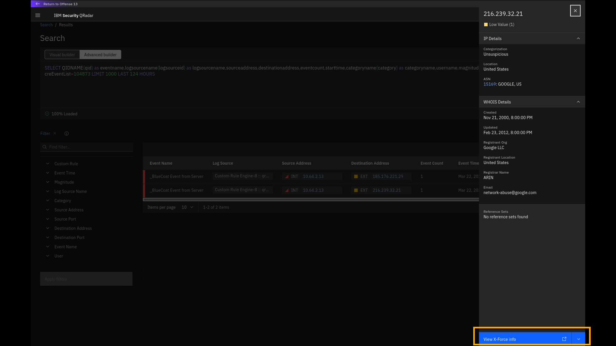Click the filter info icon
Screen dimensions: 616x346
pos(66,134)
